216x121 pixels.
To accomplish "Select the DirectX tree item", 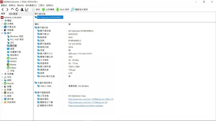I will [9, 83].
